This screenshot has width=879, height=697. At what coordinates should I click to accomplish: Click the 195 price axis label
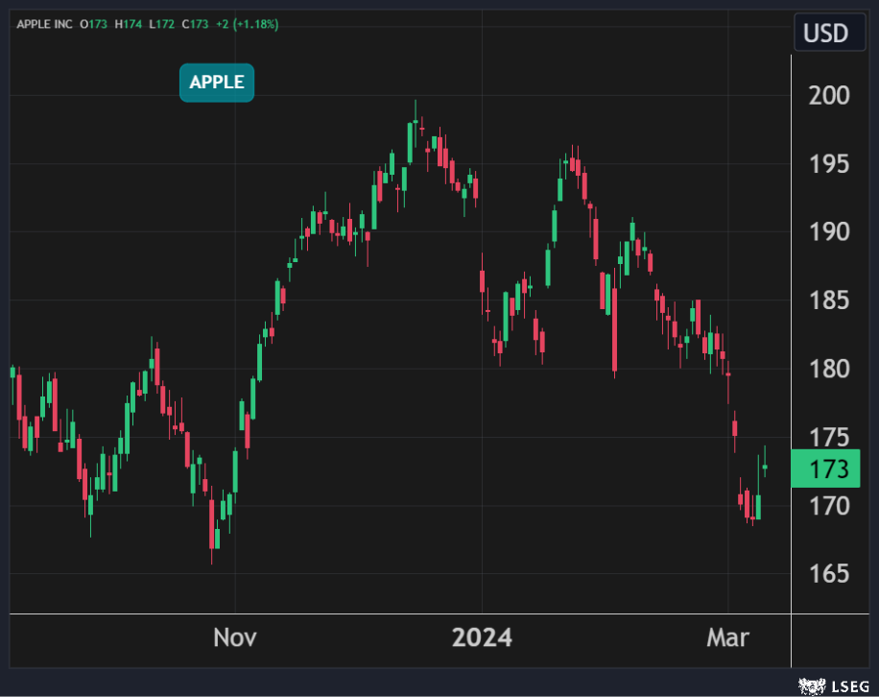829,164
